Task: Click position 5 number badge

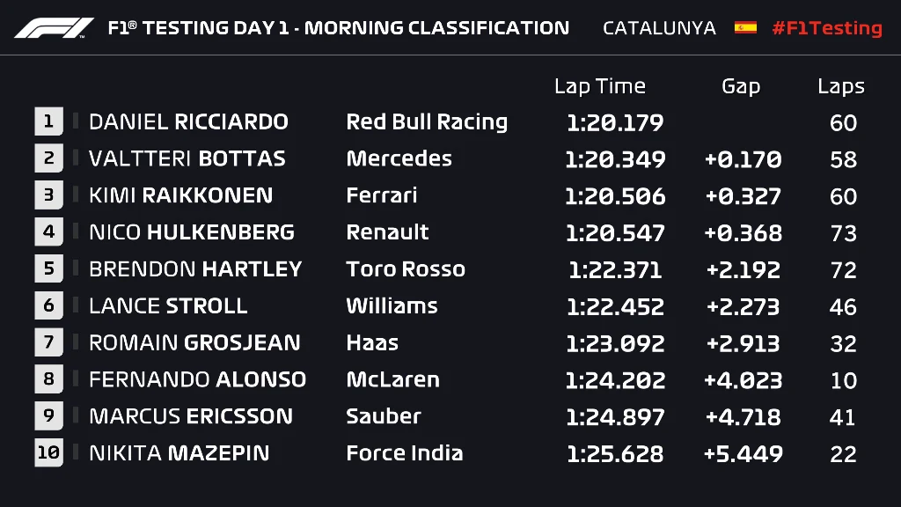Action: pos(48,269)
